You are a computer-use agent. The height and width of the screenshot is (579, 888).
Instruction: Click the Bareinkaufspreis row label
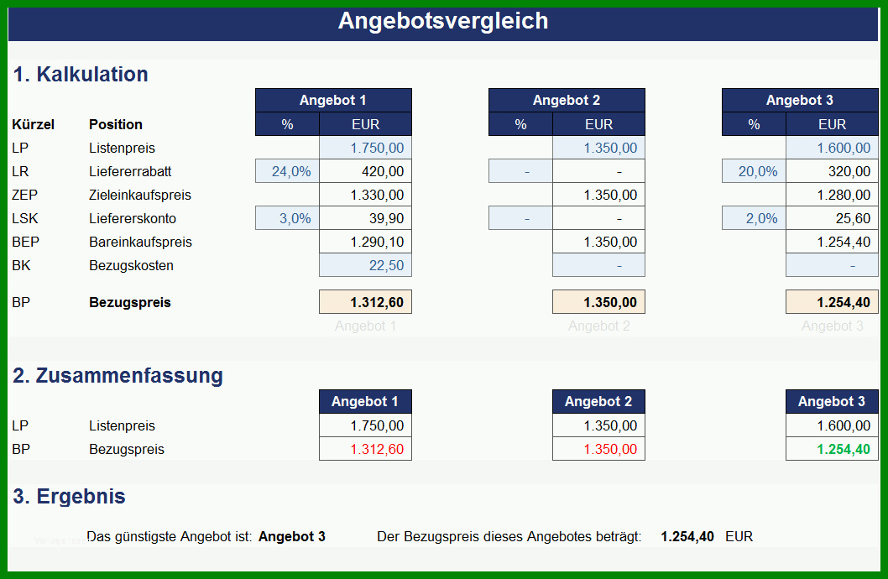[140, 243]
